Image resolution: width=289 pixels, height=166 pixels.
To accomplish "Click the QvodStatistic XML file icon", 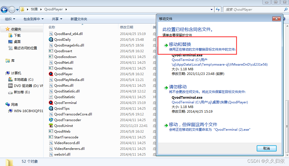I will click(x=51, y=97).
